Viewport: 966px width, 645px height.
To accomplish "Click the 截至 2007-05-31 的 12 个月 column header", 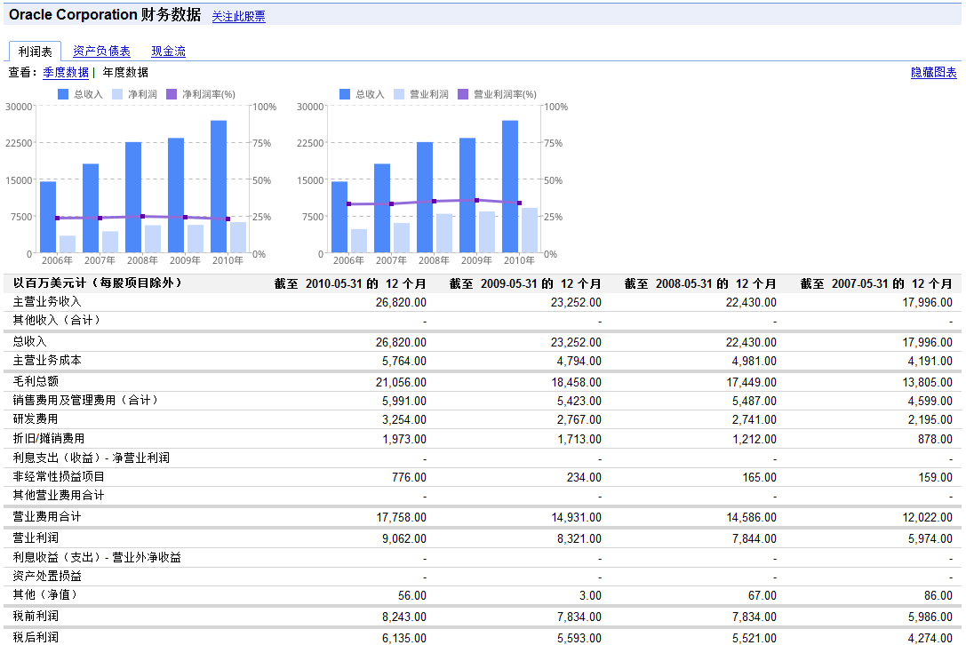I will tap(876, 284).
